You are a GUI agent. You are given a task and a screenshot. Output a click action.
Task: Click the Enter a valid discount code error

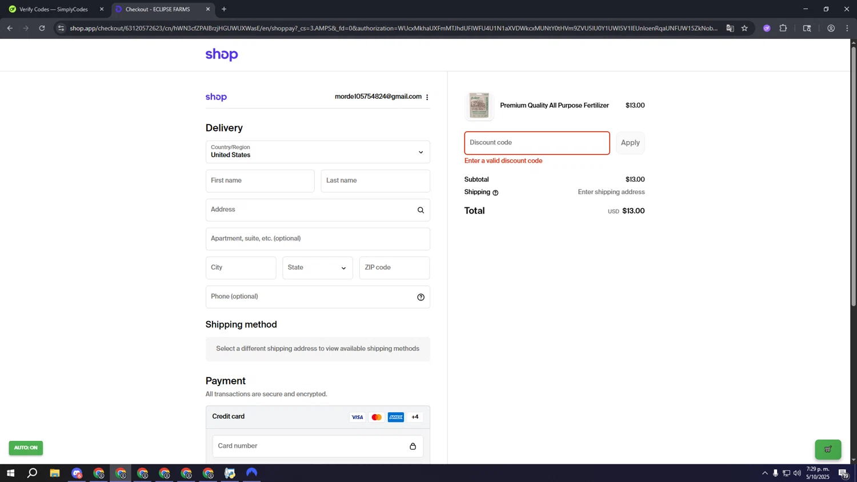point(503,161)
